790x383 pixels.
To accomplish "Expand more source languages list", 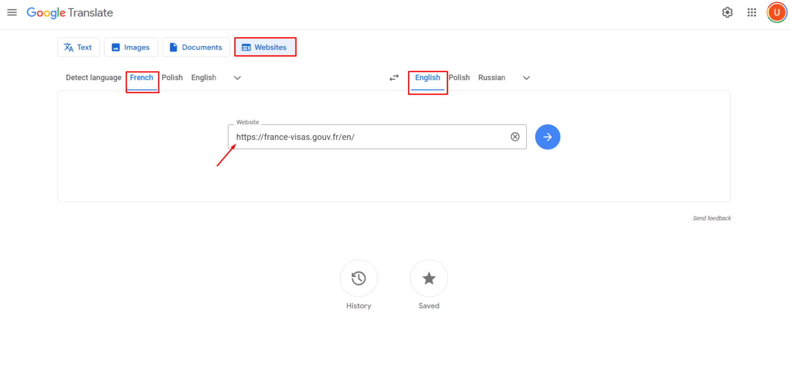I will pos(237,78).
